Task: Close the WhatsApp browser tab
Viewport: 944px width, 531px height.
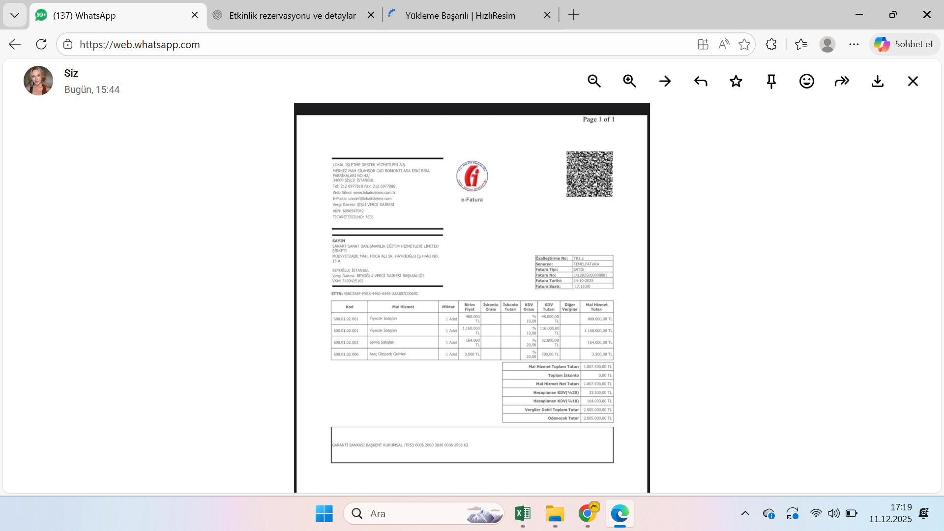Action: 195,15
